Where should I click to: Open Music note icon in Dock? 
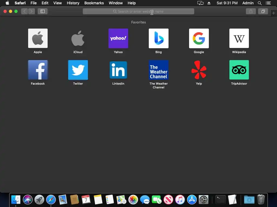pos(180,200)
